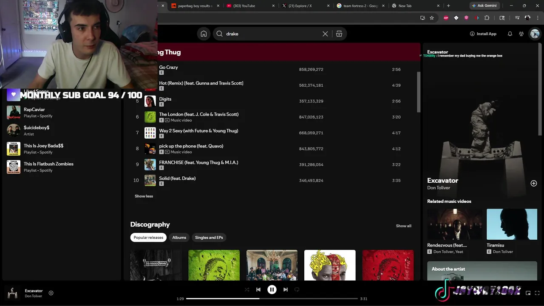Screen dimensions: 544x306
Task: Seek within song progress bar
Action: [x=272, y=299]
